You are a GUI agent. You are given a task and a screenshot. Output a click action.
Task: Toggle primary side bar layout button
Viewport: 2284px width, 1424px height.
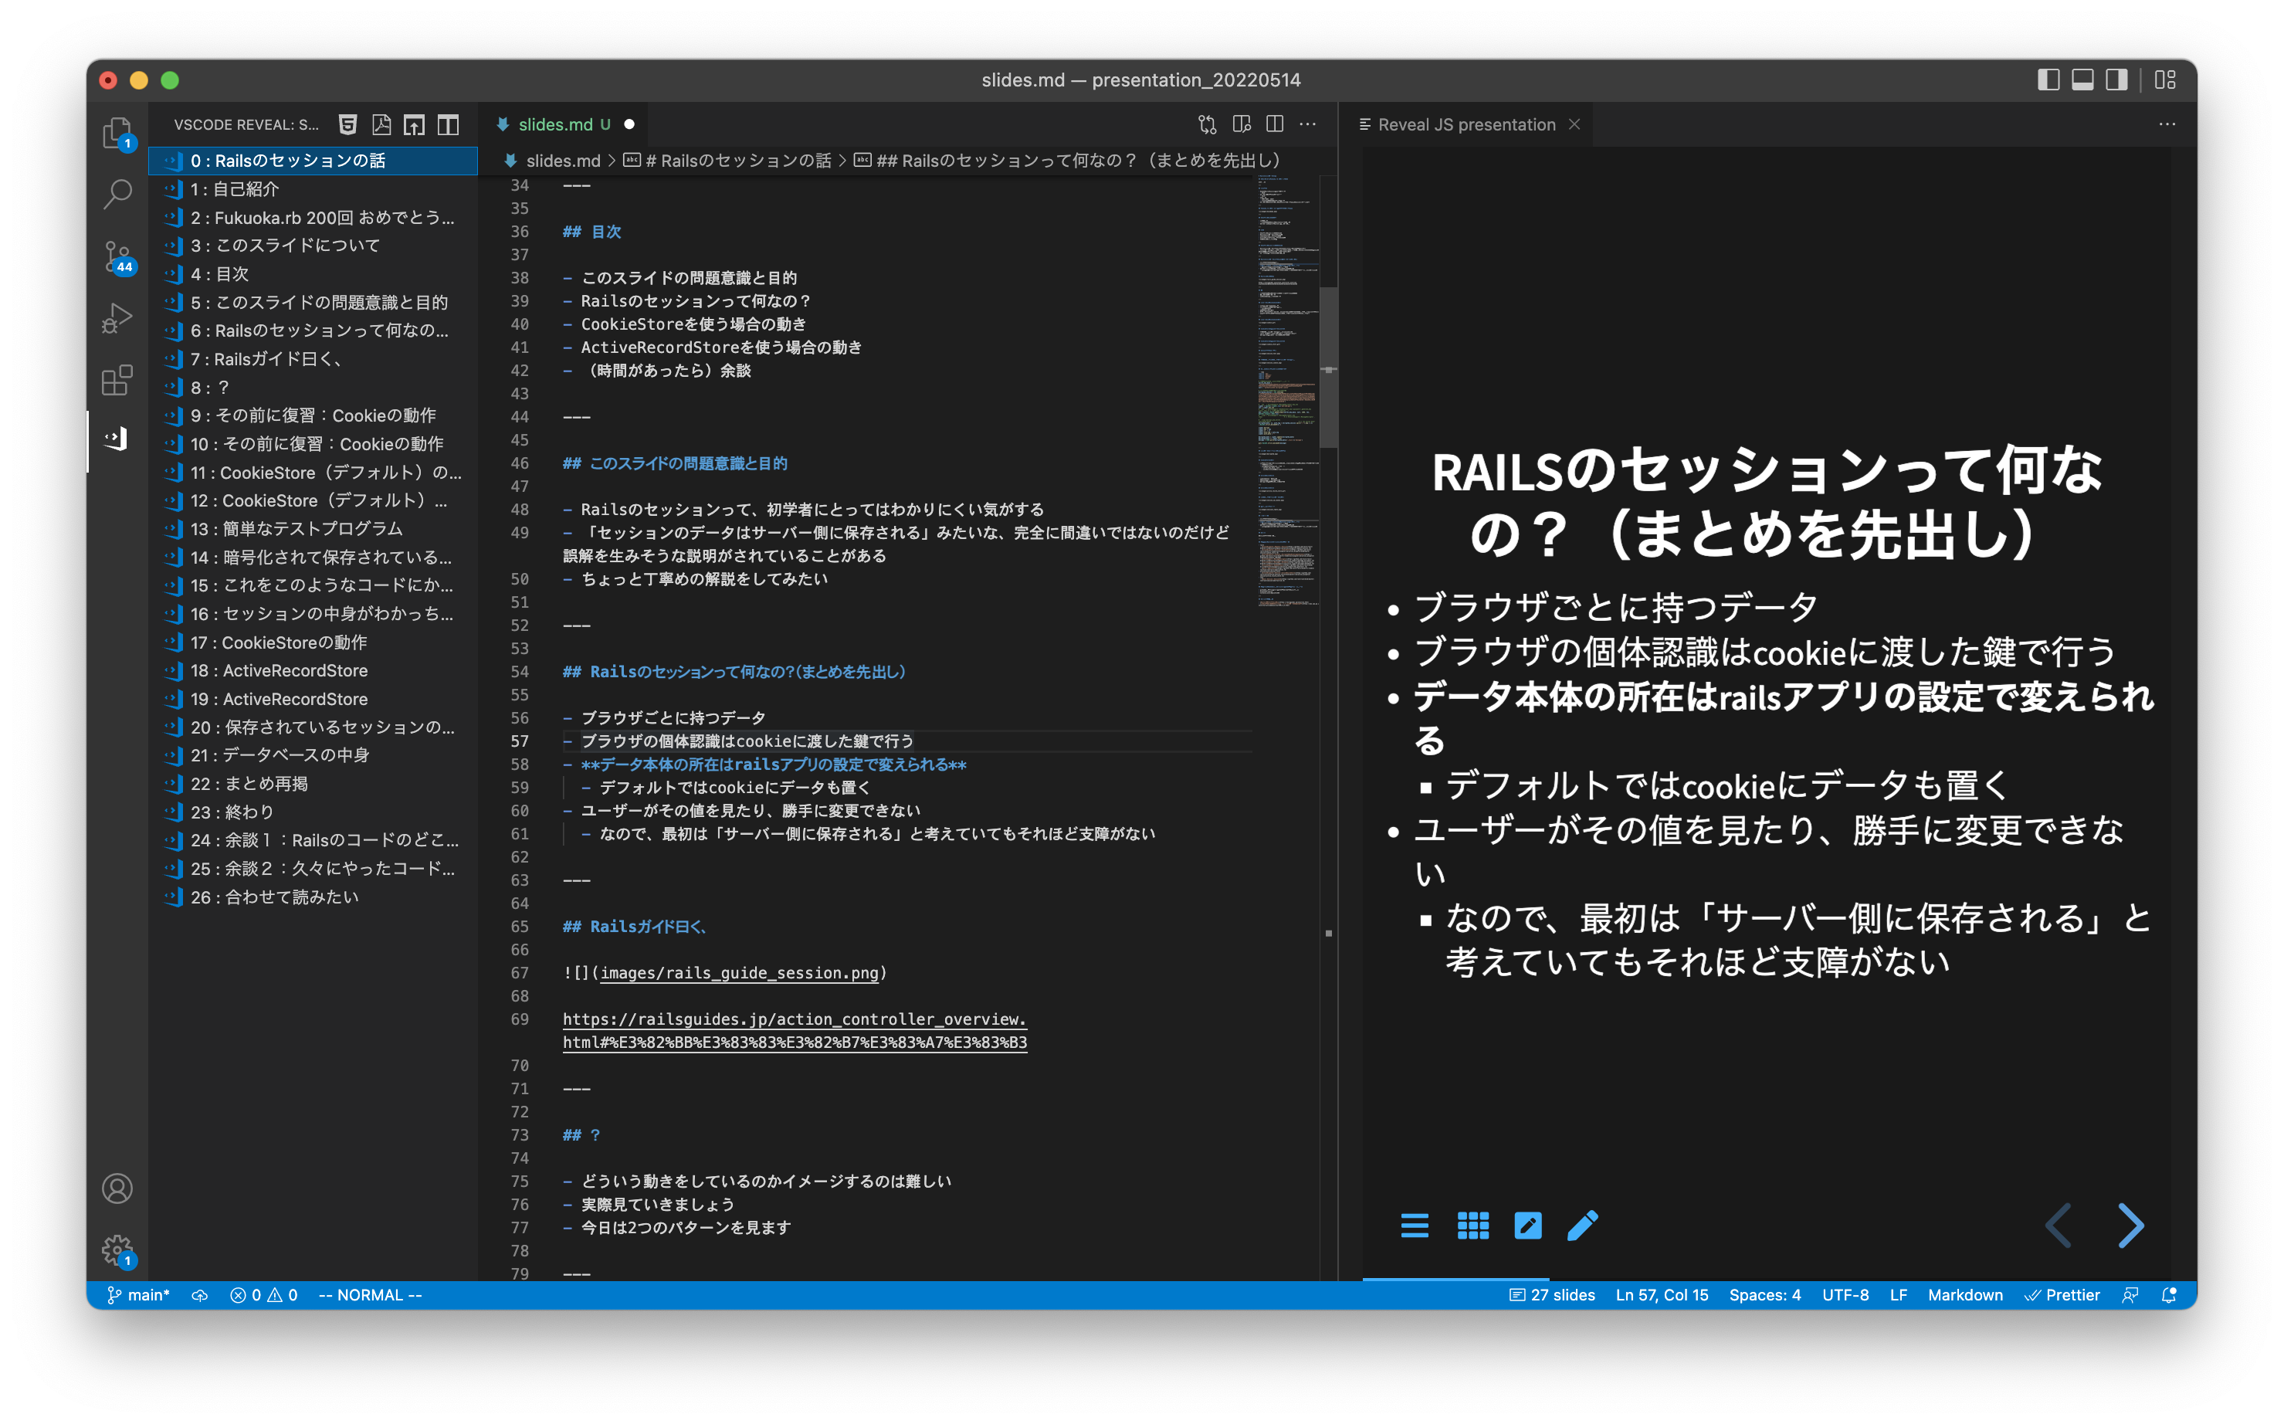point(2048,80)
